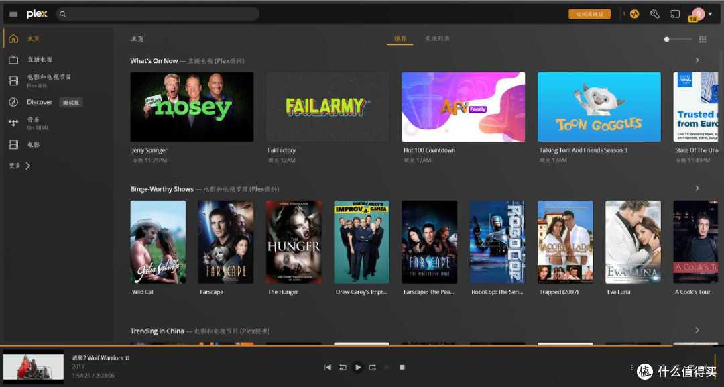
Task: Click the FailFactory title
Action: click(282, 150)
